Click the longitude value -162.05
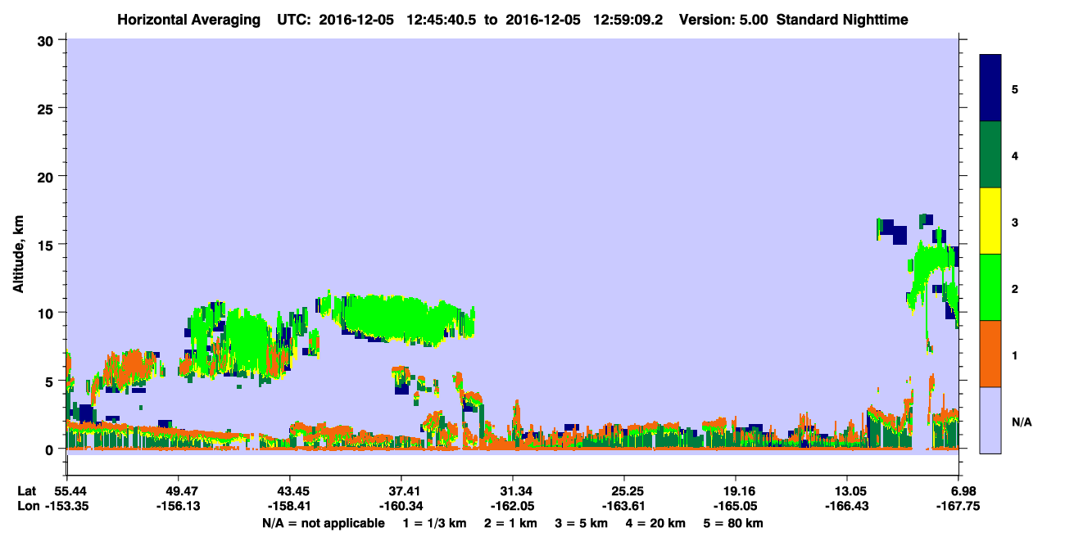The height and width of the screenshot is (546, 1065). pyautogui.click(x=513, y=506)
